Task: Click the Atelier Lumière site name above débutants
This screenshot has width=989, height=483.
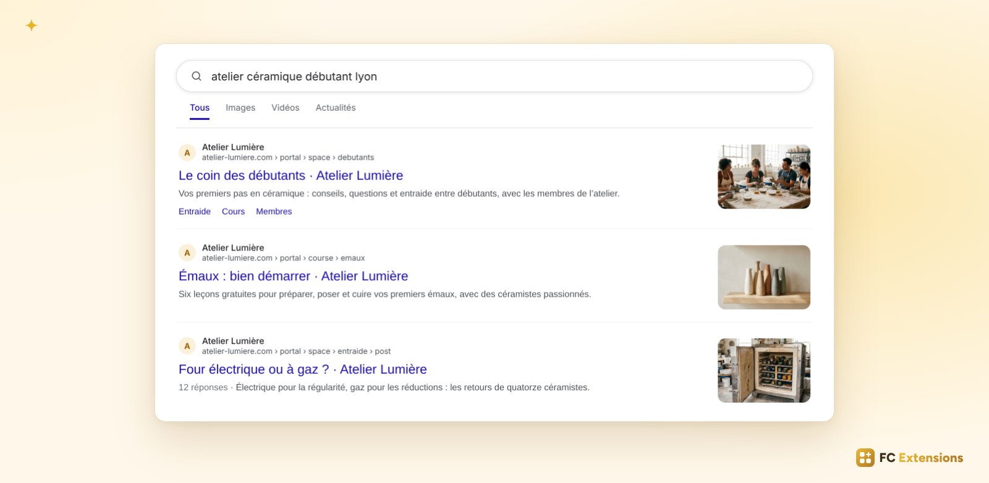Action: click(x=233, y=147)
